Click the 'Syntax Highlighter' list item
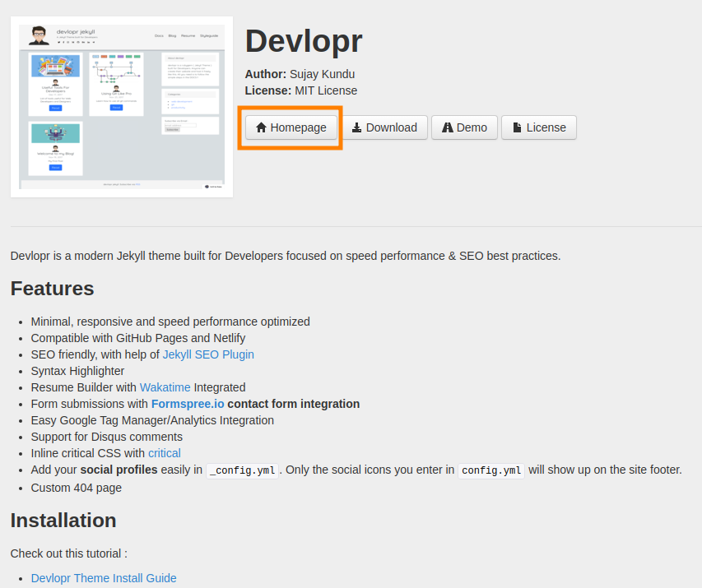Screen dimensions: 702x588 [77, 371]
